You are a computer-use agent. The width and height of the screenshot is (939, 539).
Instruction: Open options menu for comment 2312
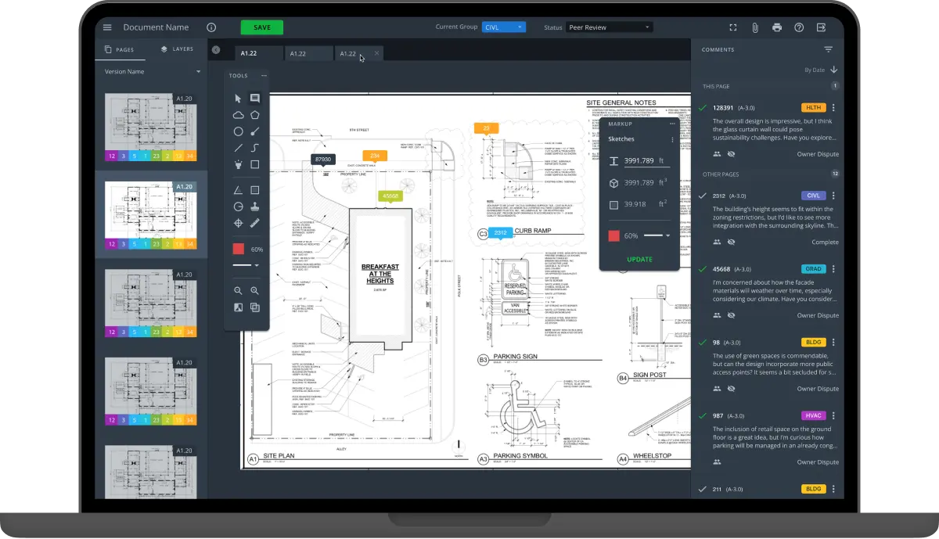coord(833,196)
